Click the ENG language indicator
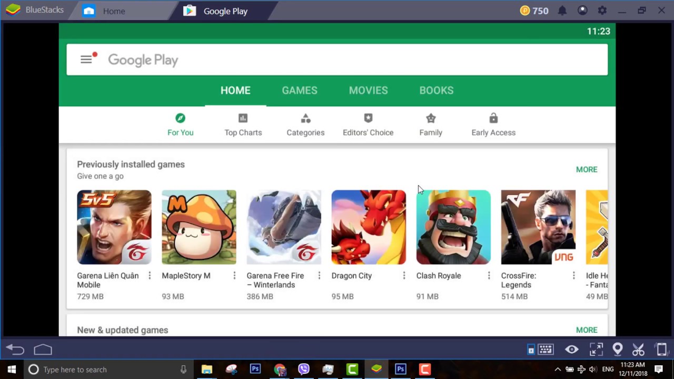 608,370
